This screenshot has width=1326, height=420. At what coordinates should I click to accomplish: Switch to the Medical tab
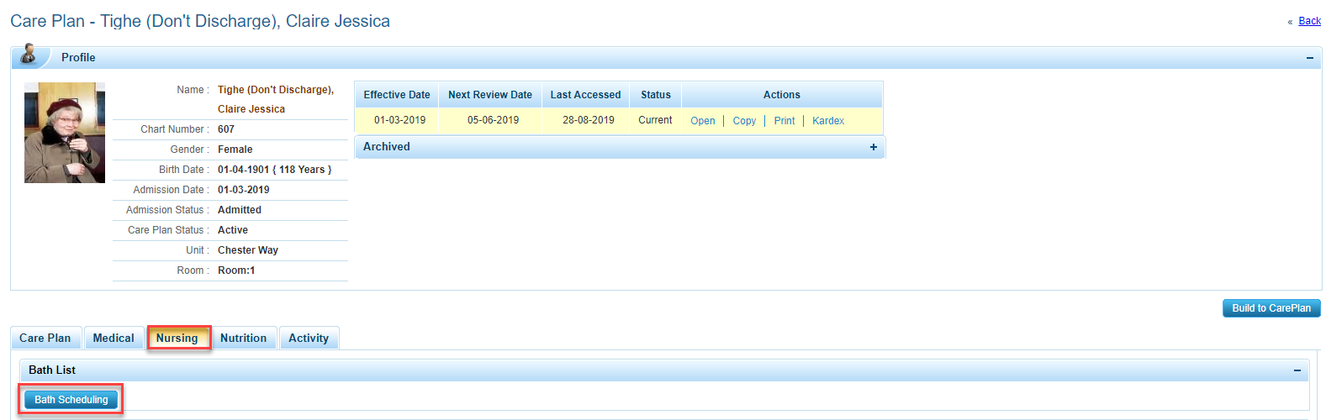click(114, 339)
